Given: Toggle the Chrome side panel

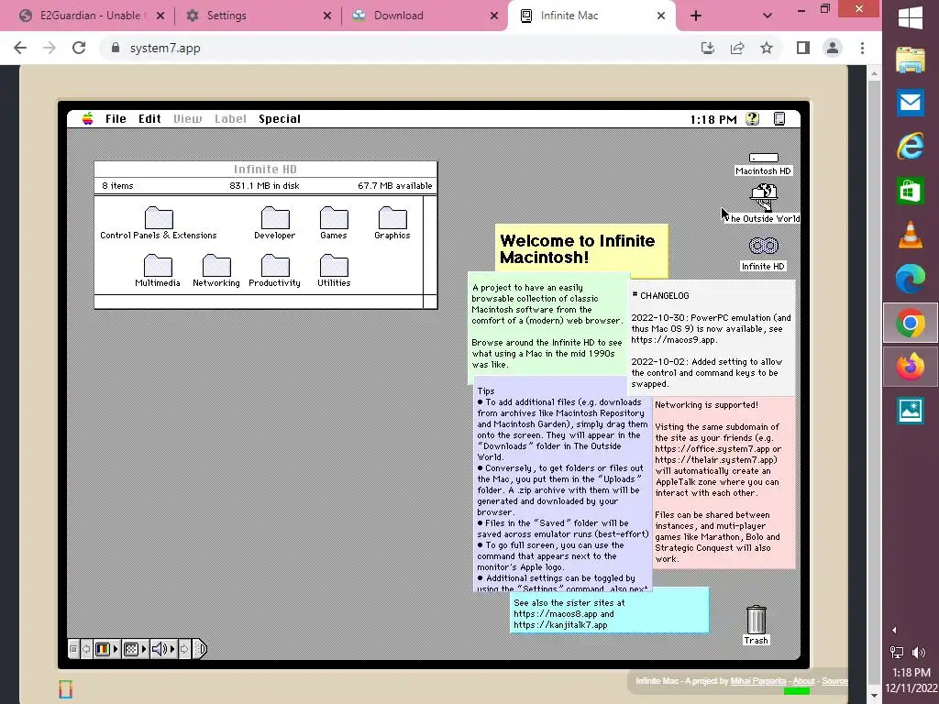Looking at the screenshot, I should pyautogui.click(x=803, y=48).
